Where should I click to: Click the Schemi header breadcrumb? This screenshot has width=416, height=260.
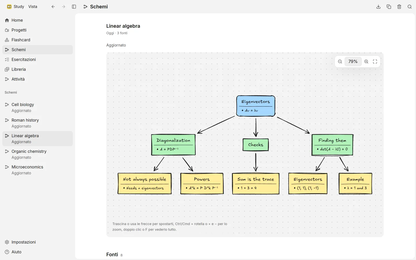pyautogui.click(x=99, y=7)
